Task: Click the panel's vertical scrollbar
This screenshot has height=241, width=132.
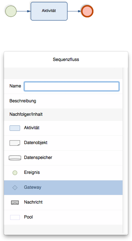Action: [124, 150]
